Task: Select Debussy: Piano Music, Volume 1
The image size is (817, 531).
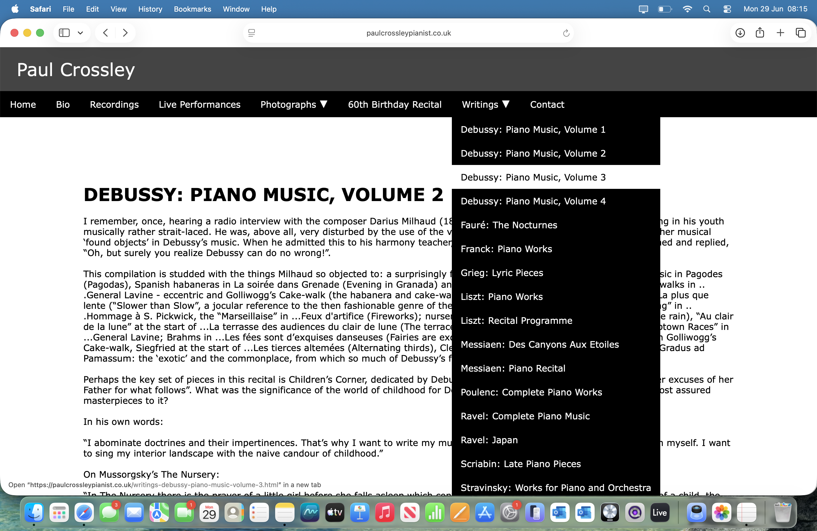Action: [x=556, y=129]
